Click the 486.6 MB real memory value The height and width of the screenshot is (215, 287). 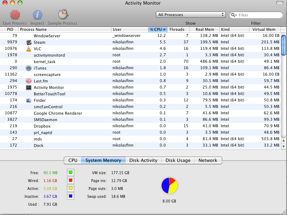[209, 61]
